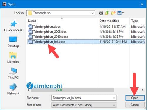
Task: Open the View Menu icon
Action: pos(119,13)
